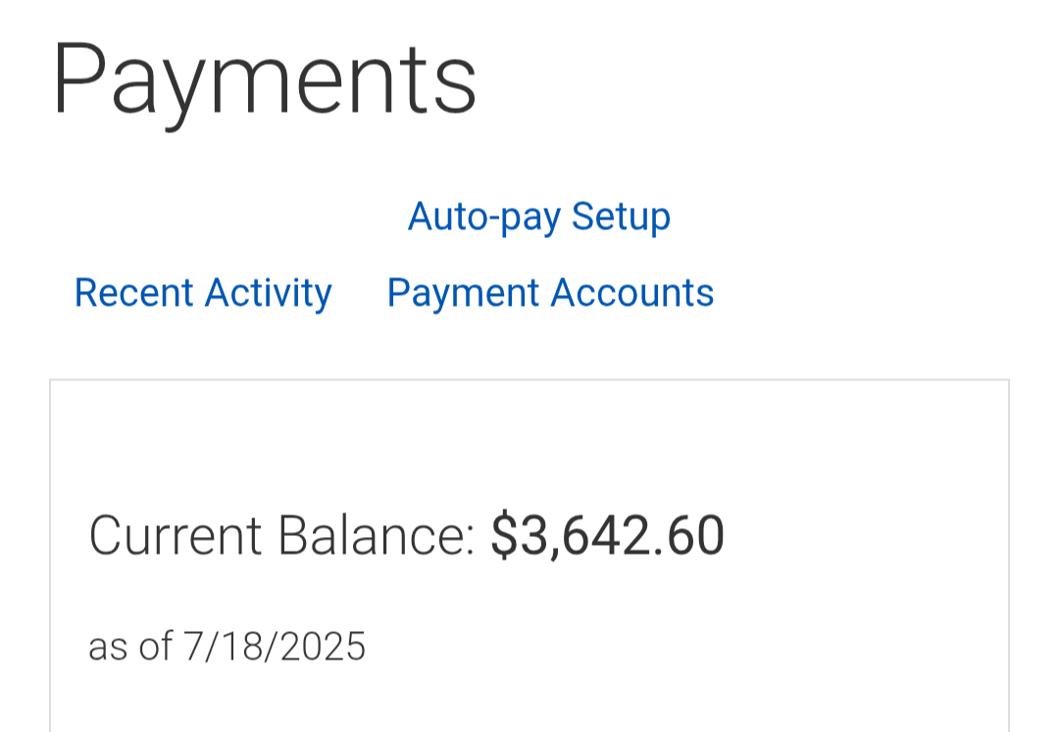Click the balance date 7/18/2025
The width and height of the screenshot is (1059, 732).
pyautogui.click(x=275, y=647)
